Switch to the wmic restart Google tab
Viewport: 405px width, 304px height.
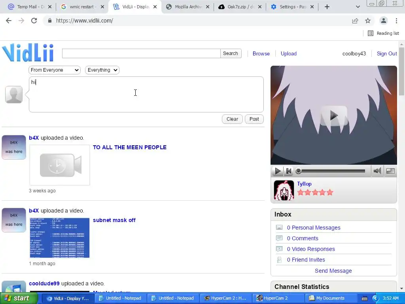coord(81,7)
